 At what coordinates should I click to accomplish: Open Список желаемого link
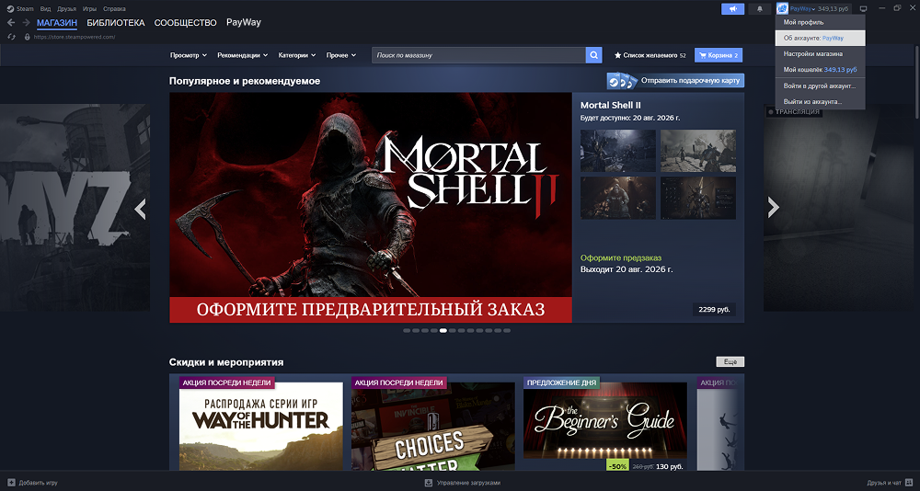click(650, 55)
